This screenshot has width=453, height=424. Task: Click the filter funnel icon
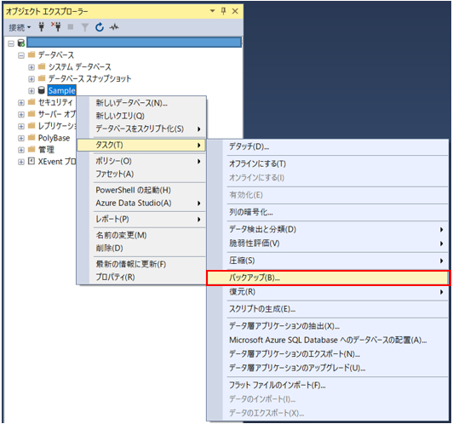(x=85, y=27)
